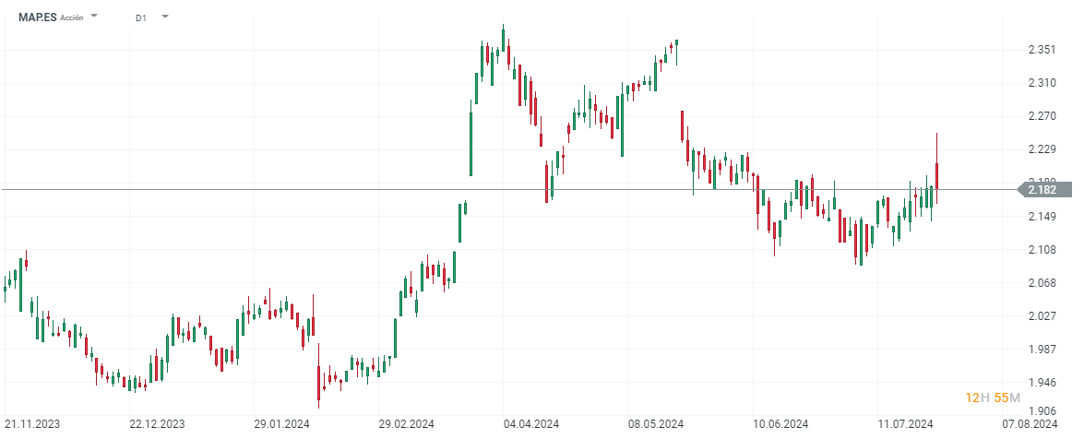Select the 2.270 price level label

coord(1042,116)
